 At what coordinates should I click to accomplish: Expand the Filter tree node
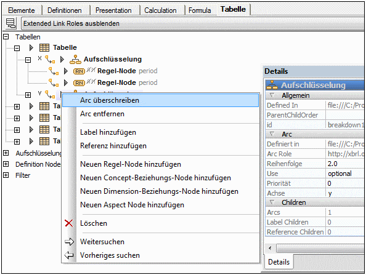click(x=6, y=175)
